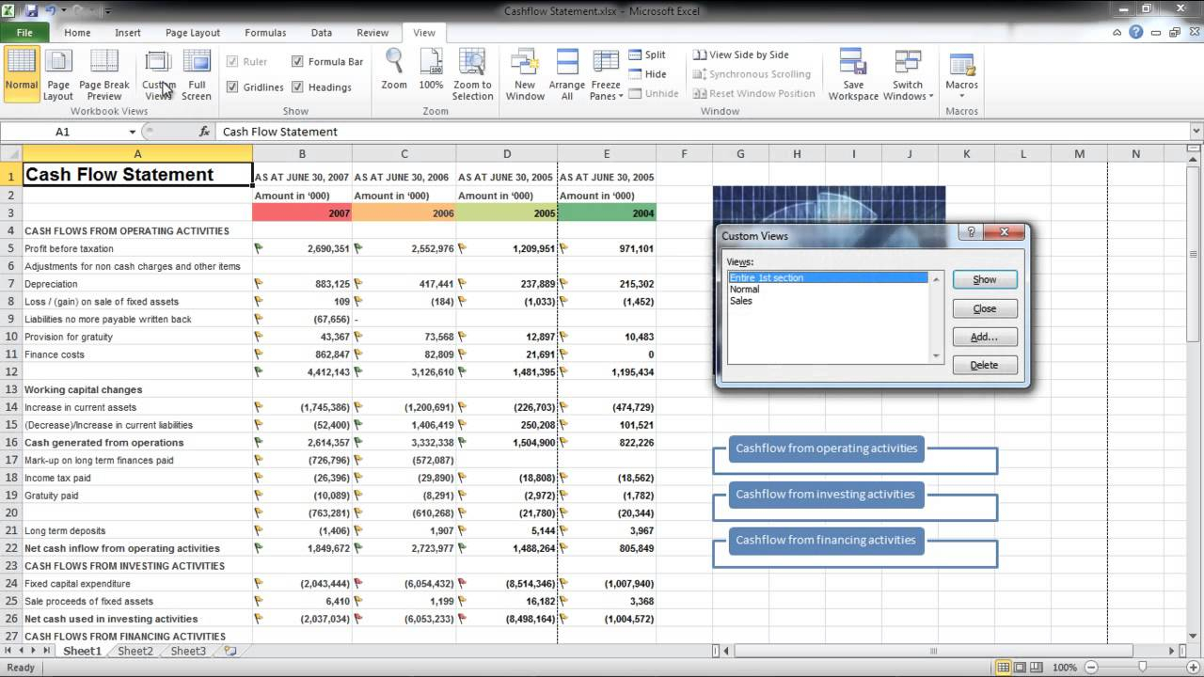The image size is (1204, 677).
Task: Open Page Break Preview
Action: point(104,75)
